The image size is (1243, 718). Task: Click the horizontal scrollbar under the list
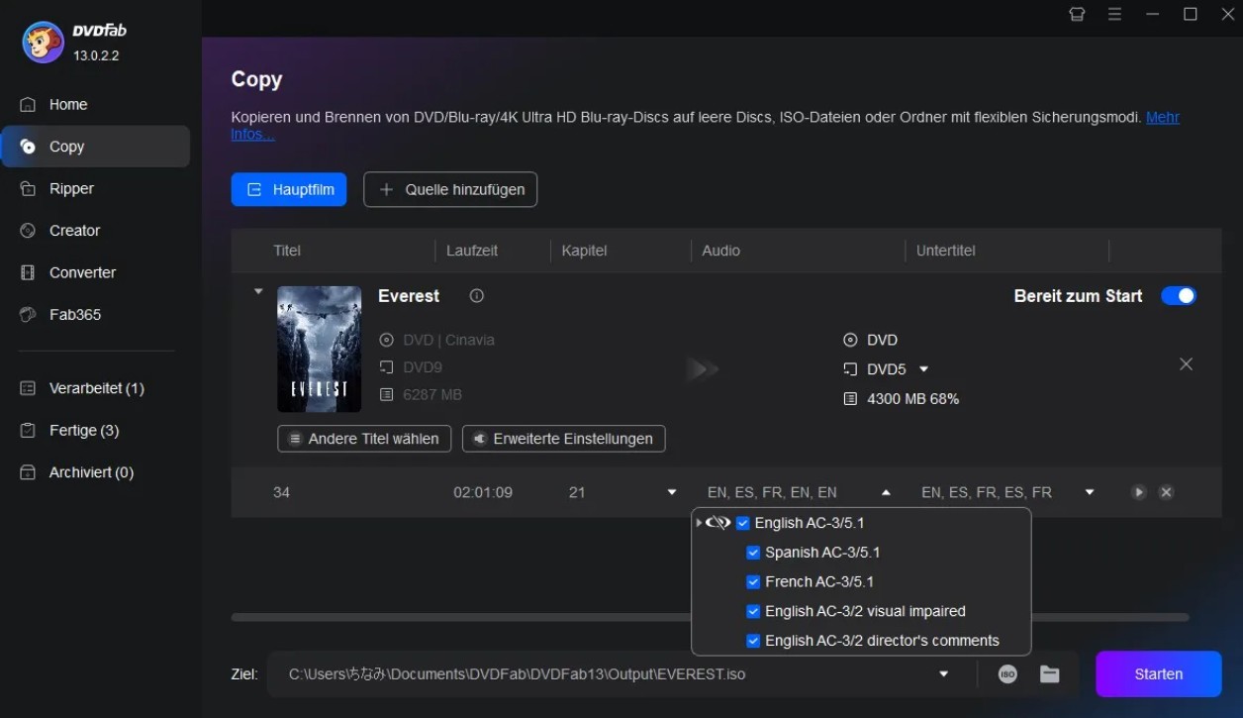point(711,617)
